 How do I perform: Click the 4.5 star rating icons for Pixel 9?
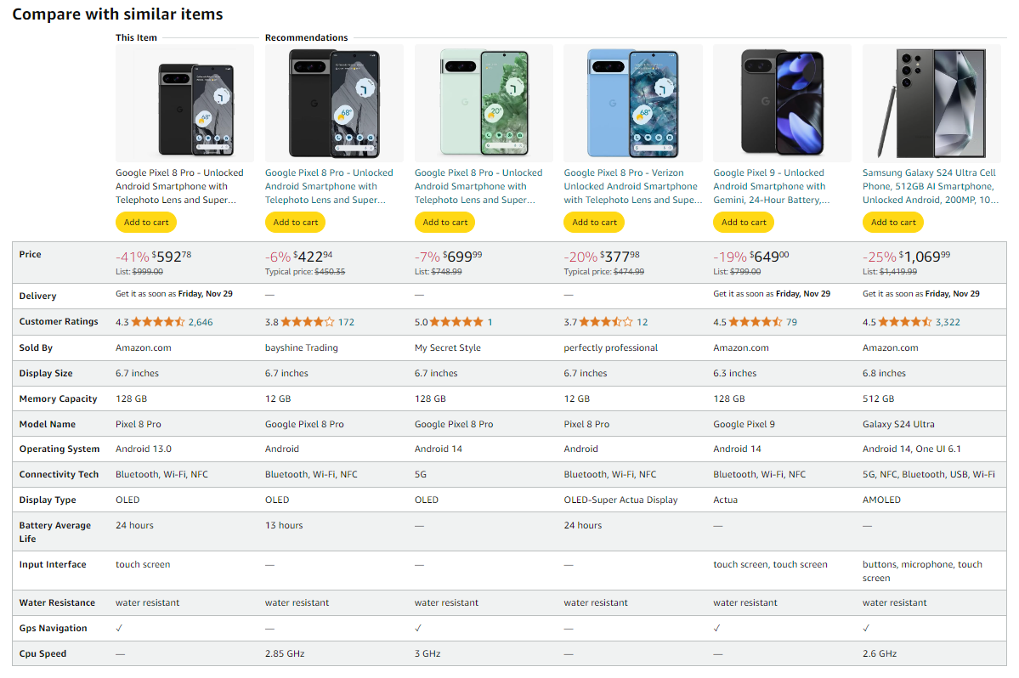pyautogui.click(x=756, y=321)
